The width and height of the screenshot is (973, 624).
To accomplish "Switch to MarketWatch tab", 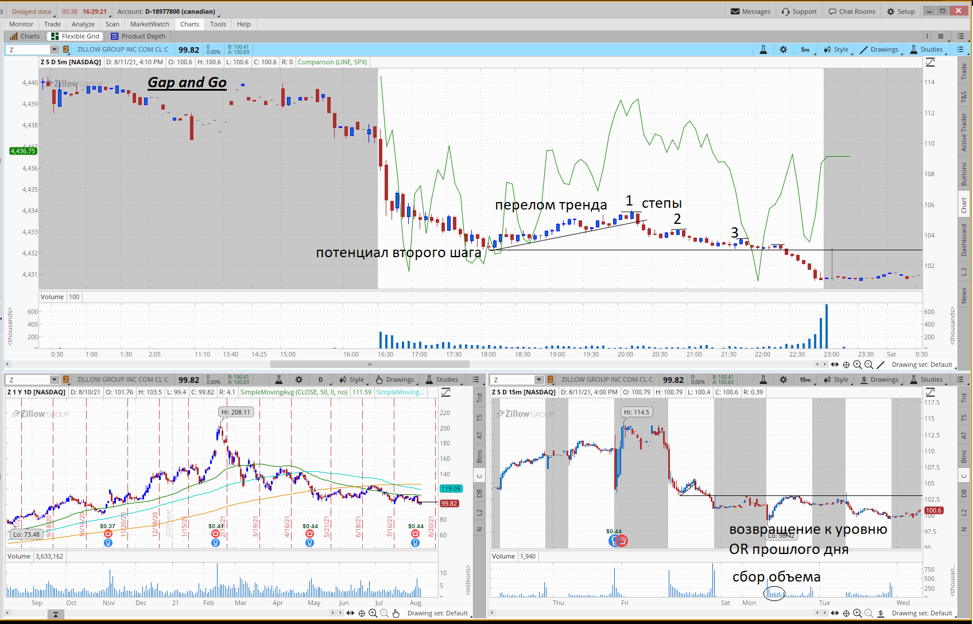I will (x=150, y=24).
